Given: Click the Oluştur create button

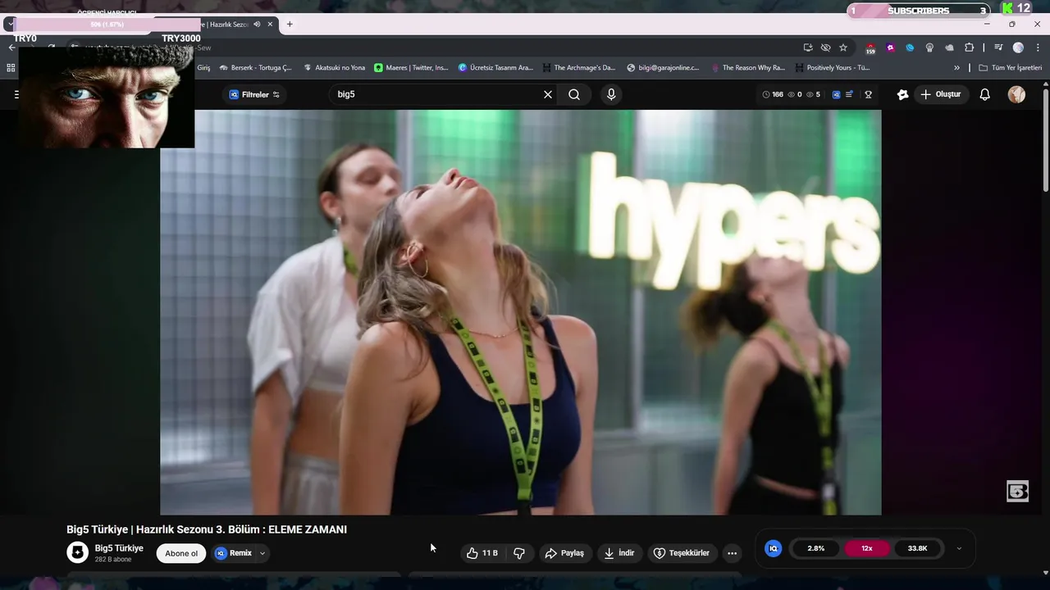Looking at the screenshot, I should 940,94.
